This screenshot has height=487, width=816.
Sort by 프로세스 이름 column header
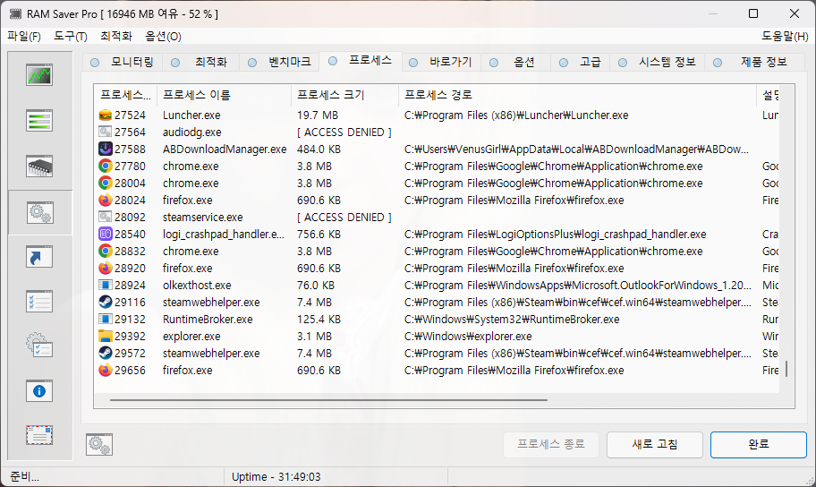(225, 95)
